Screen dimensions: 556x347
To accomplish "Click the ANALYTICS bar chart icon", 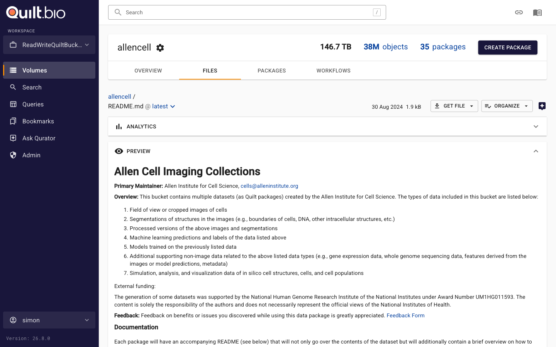I will pos(119,126).
